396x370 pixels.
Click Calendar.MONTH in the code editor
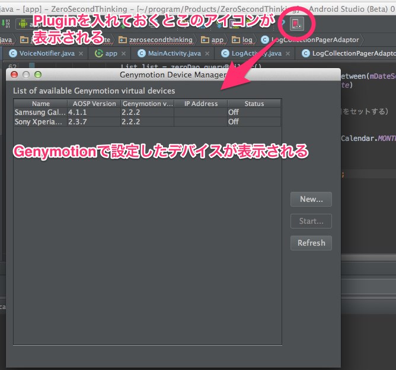[x=368, y=139]
